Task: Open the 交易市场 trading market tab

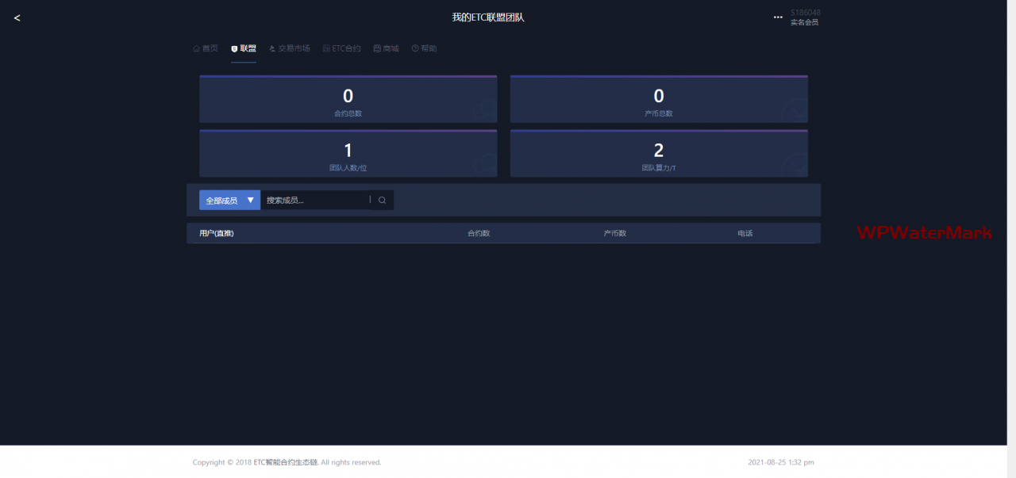Action: [x=289, y=48]
